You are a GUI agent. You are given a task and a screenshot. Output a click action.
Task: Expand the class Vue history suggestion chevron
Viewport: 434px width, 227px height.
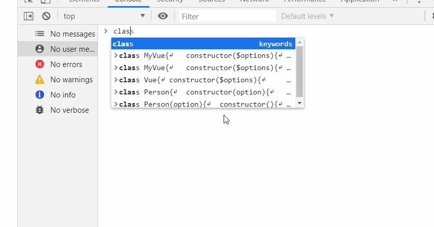pyautogui.click(x=116, y=80)
